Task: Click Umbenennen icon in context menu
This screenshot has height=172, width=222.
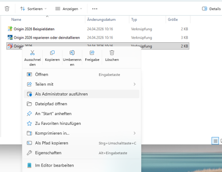Action: click(x=72, y=53)
